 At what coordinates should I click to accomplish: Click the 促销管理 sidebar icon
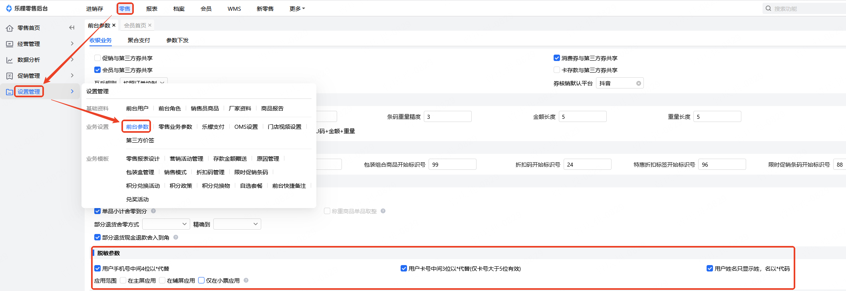click(10, 76)
